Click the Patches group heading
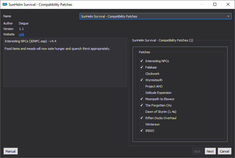Viewport: 235px width, 158px height. coord(144,52)
